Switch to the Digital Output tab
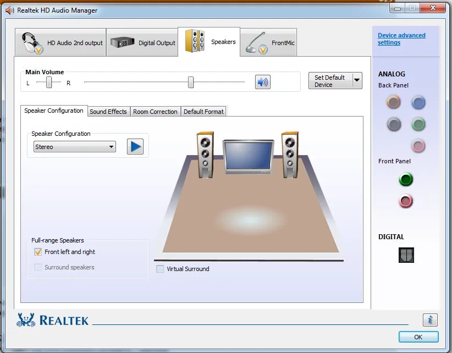 click(142, 42)
